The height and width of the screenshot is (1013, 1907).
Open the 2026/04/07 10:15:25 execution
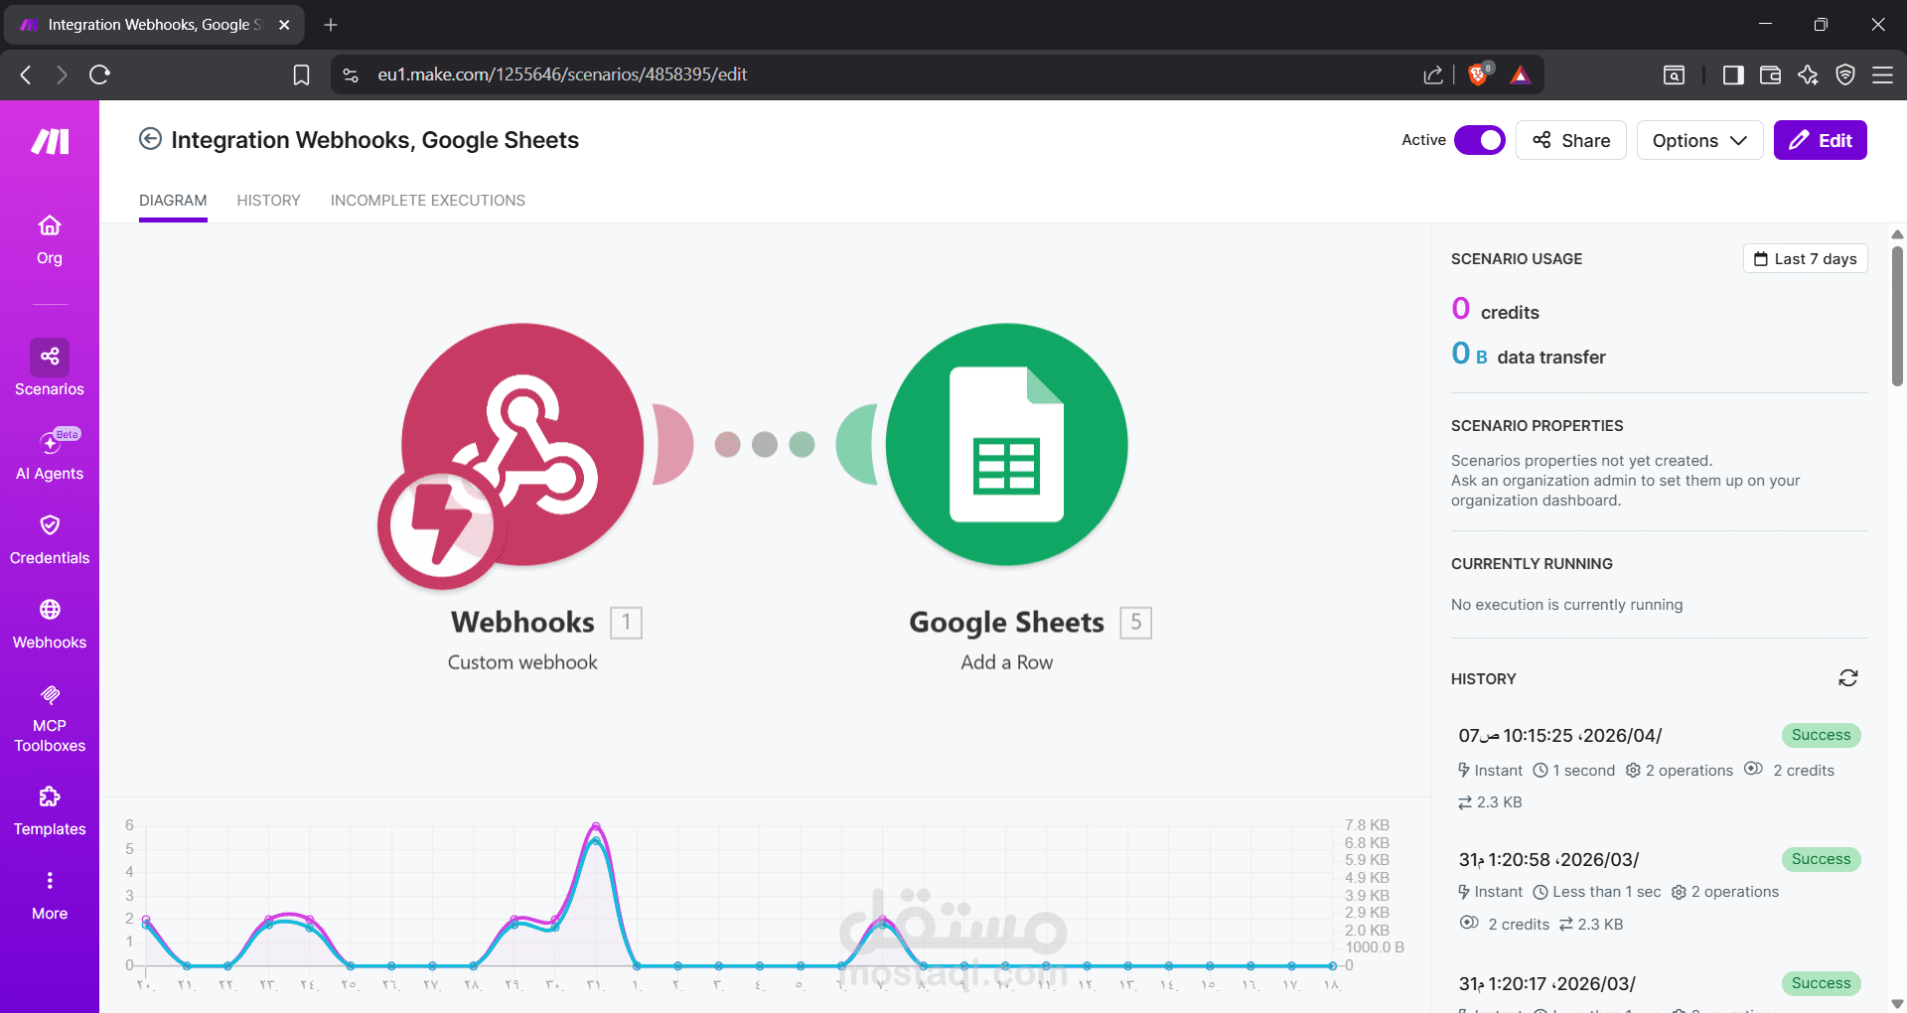pos(1559,735)
